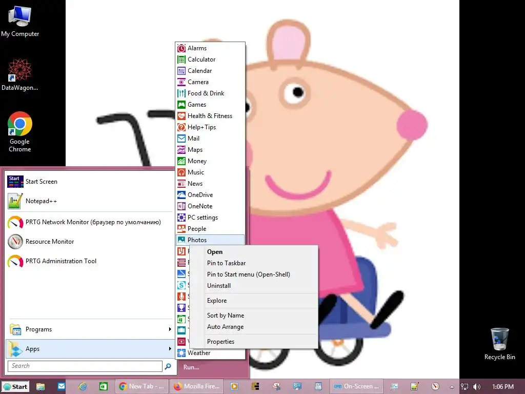Launch the Music app
525x394 pixels.
[210, 172]
